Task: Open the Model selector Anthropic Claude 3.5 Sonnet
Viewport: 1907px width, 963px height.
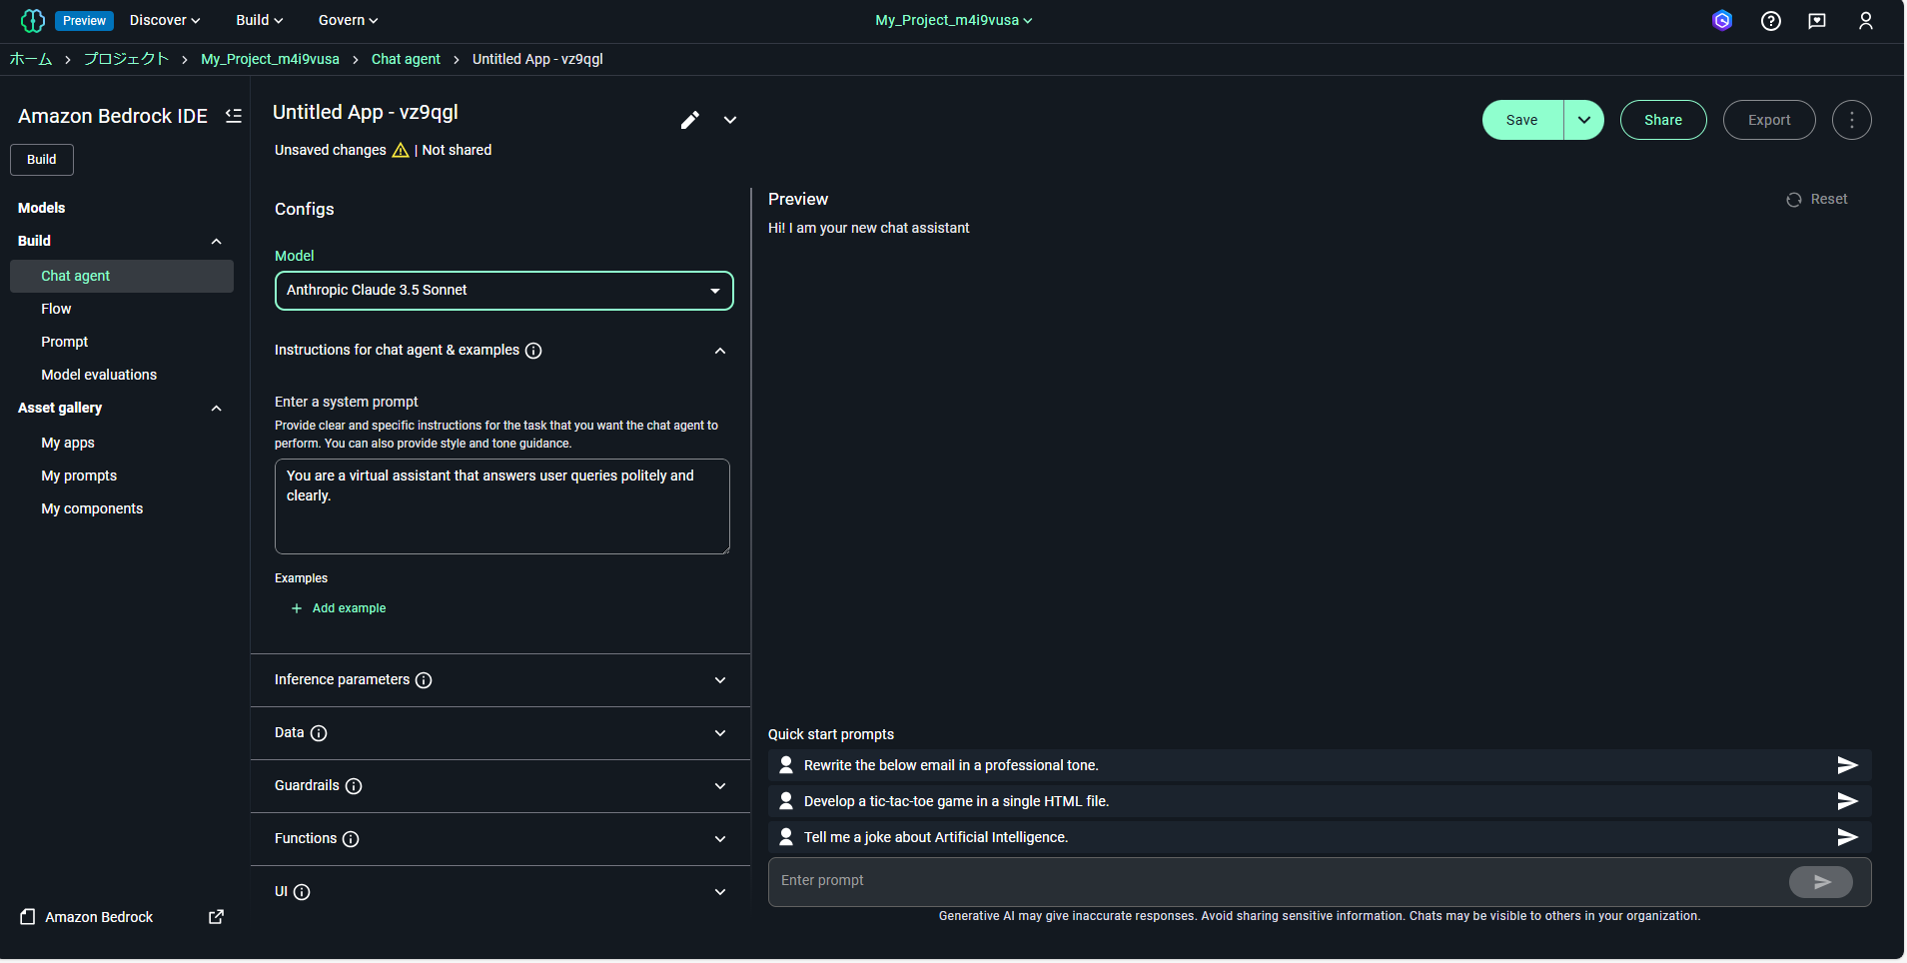Action: (504, 291)
